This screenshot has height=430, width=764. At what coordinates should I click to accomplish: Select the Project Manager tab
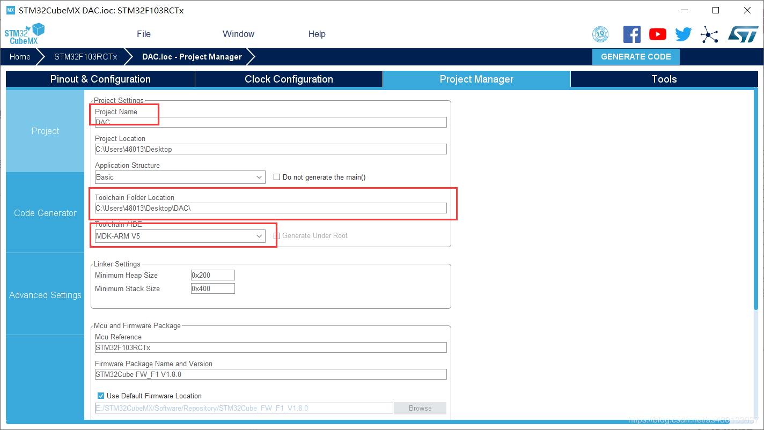click(x=476, y=79)
